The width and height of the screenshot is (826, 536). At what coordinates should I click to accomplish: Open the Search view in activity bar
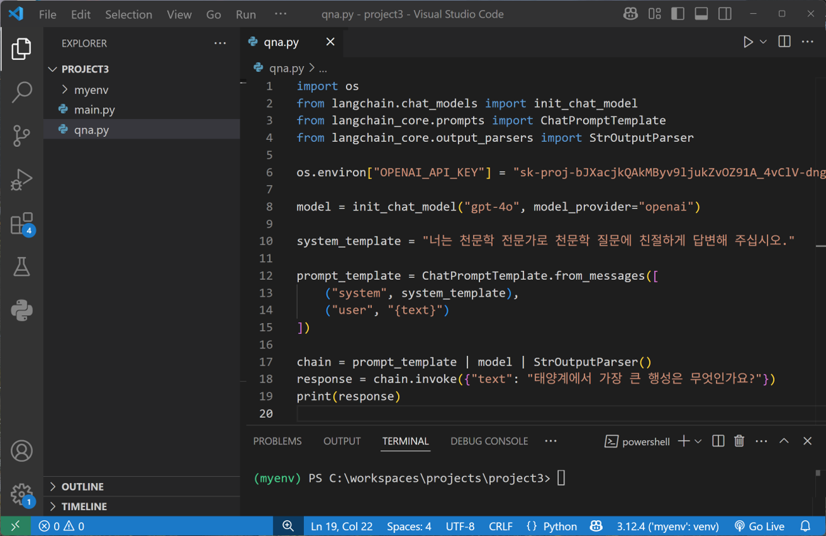point(21,92)
